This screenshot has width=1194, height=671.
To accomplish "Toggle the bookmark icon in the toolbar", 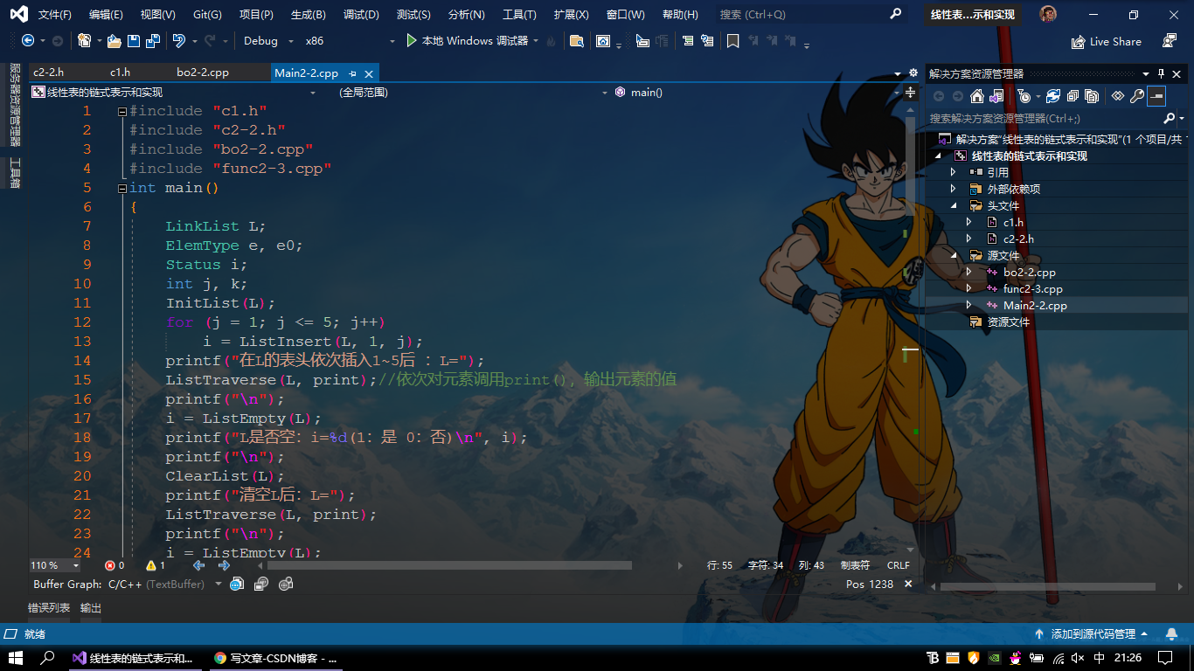I will [732, 41].
